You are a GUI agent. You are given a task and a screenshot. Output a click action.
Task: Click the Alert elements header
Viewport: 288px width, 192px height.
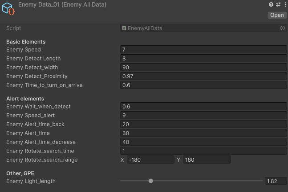(25, 99)
